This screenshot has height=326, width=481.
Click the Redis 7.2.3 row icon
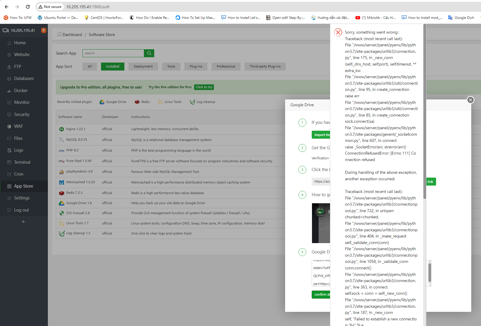click(61, 193)
